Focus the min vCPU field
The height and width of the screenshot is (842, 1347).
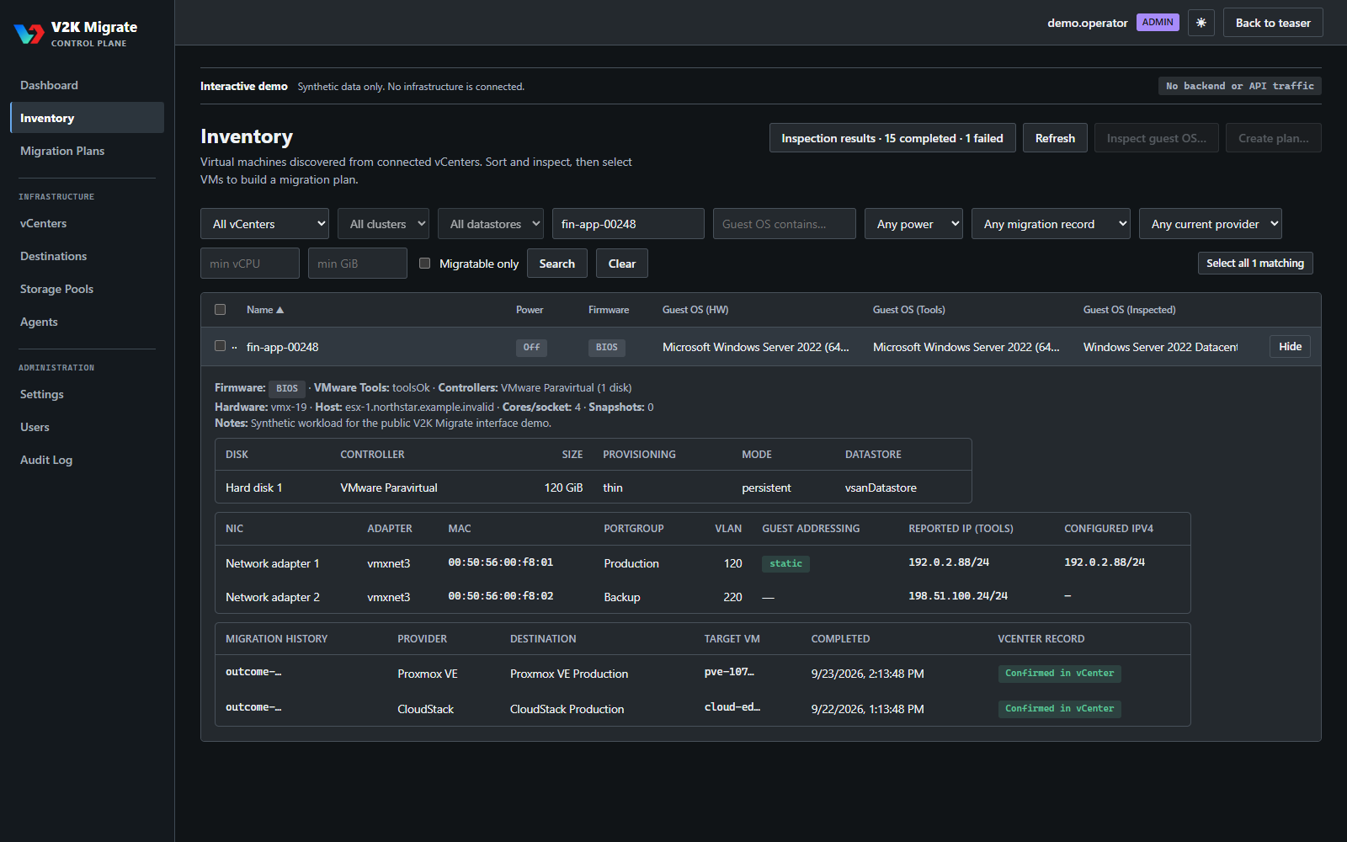click(250, 264)
